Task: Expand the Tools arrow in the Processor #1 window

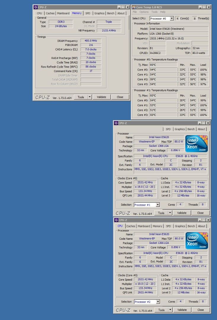Action: click(170, 213)
